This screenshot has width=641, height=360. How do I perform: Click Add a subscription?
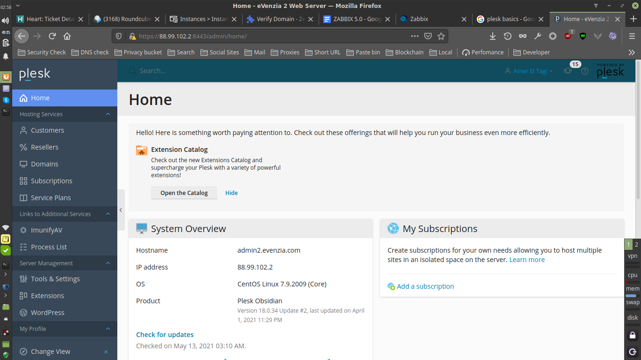pos(421,286)
